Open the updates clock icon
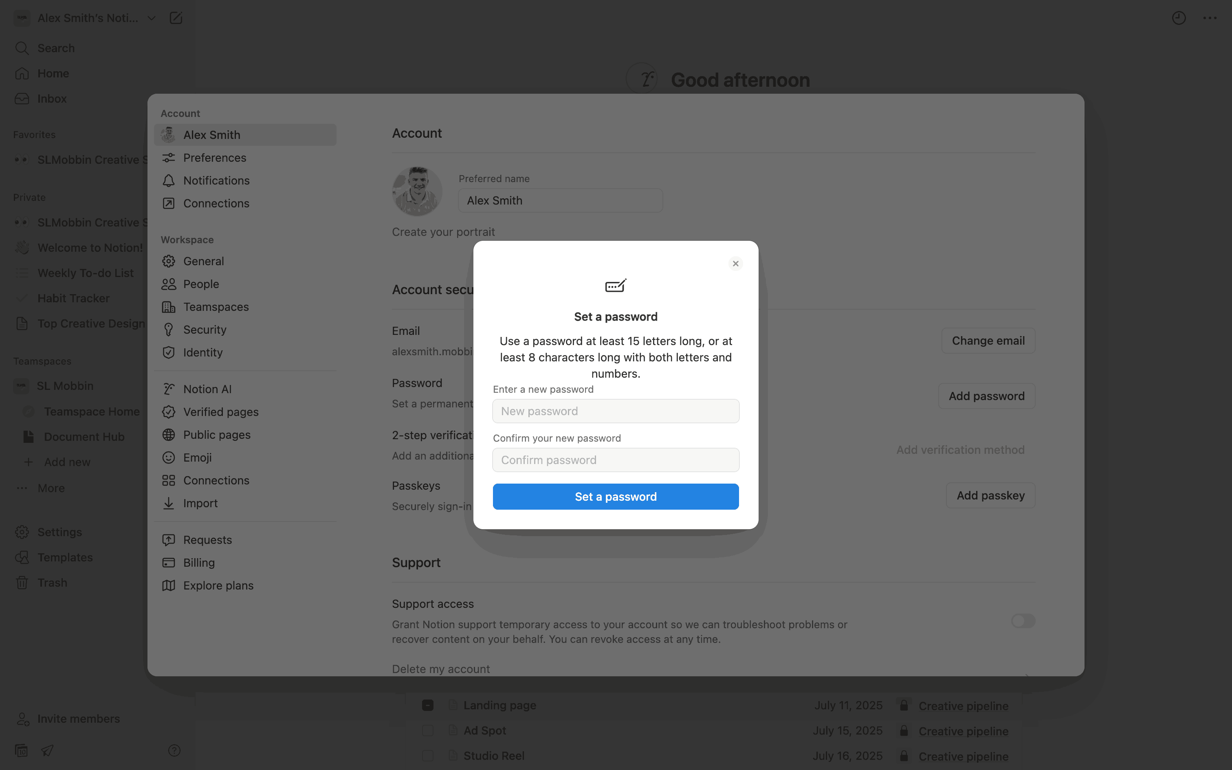This screenshot has height=770, width=1232. coord(1179,18)
